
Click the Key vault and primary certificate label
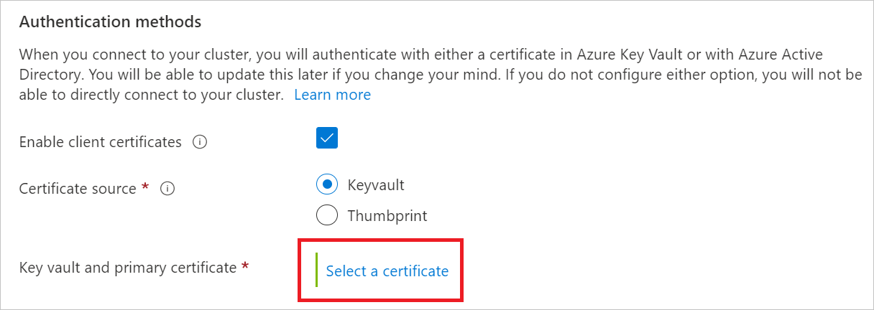click(x=128, y=268)
